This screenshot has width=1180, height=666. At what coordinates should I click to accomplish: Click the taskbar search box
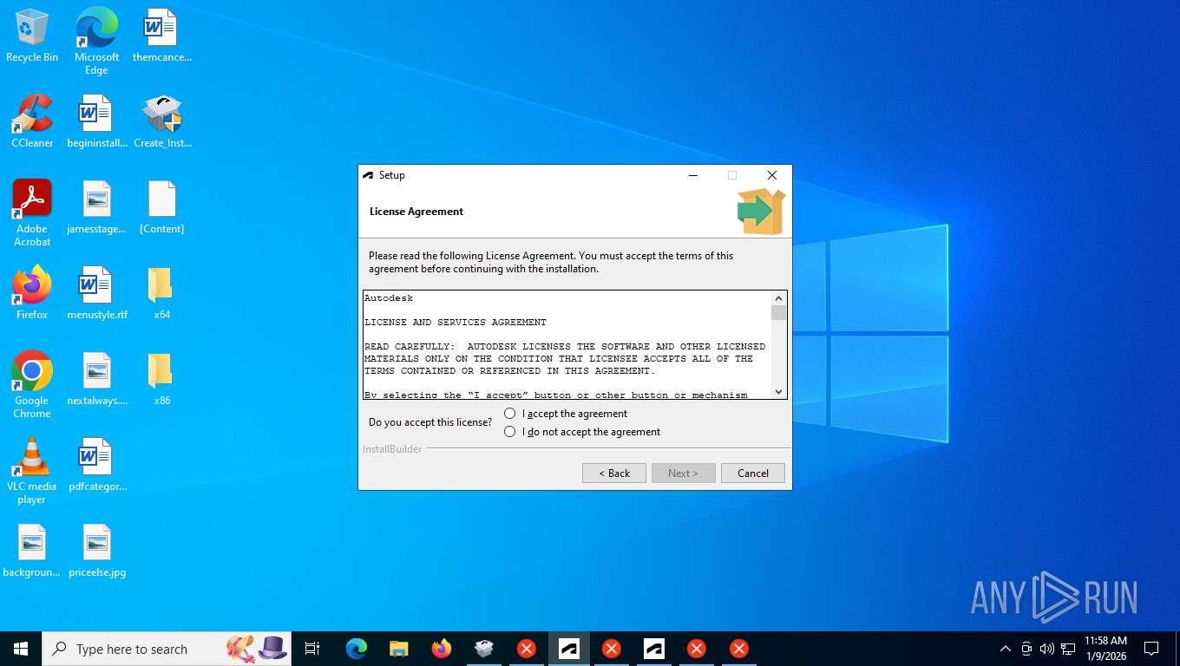(x=167, y=649)
